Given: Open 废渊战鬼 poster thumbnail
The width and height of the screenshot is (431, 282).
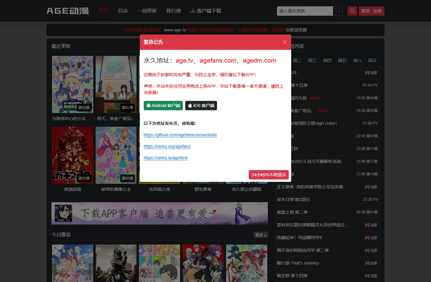Looking at the screenshot, I should tap(73, 155).
